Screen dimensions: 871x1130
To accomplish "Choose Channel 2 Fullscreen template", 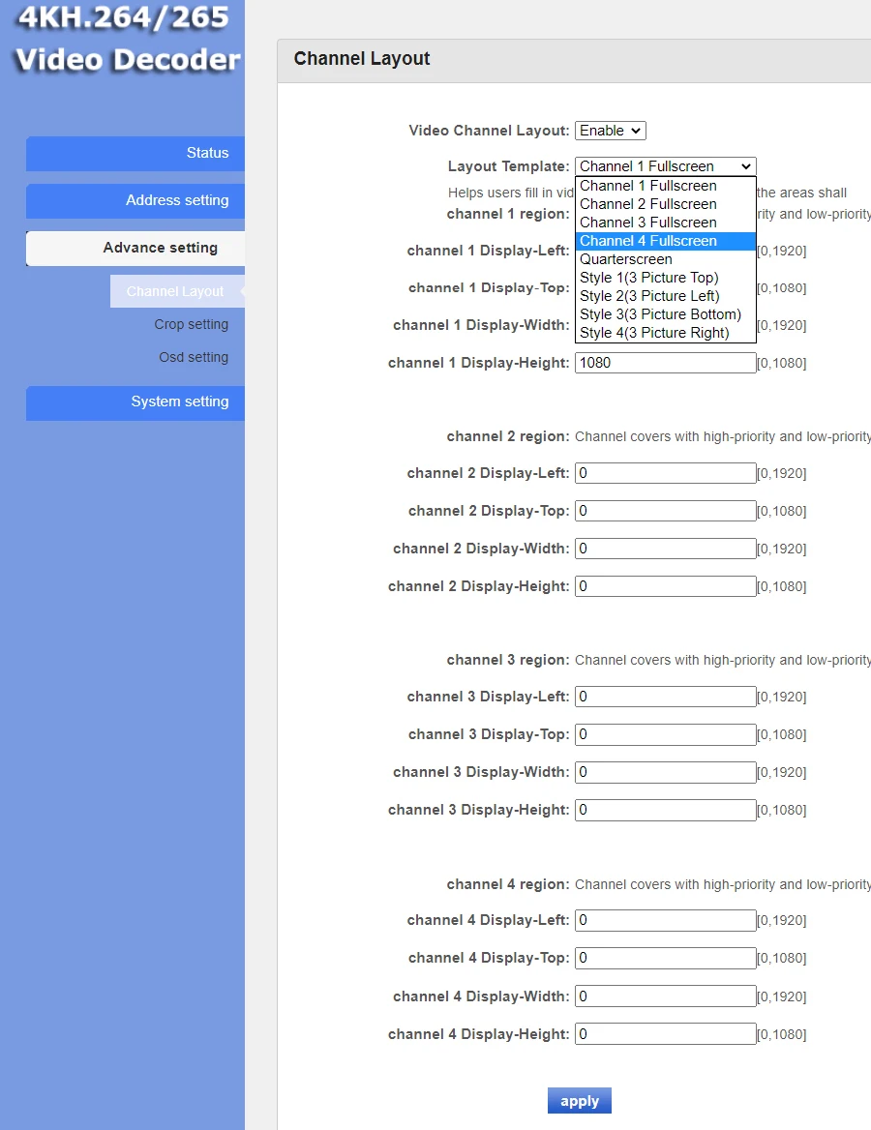I will click(665, 204).
